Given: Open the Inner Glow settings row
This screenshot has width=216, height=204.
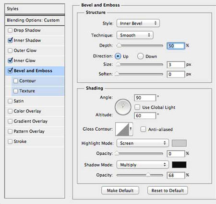Looking at the screenshot, I should point(35,61).
